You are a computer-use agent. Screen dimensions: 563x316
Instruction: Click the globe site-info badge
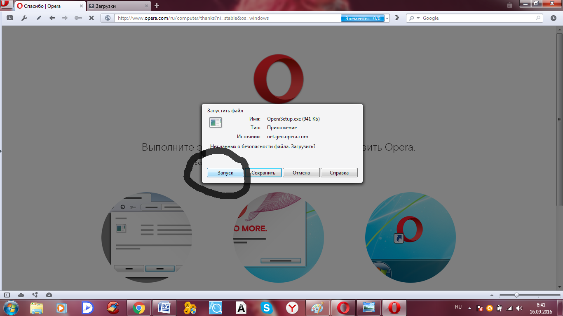108,18
